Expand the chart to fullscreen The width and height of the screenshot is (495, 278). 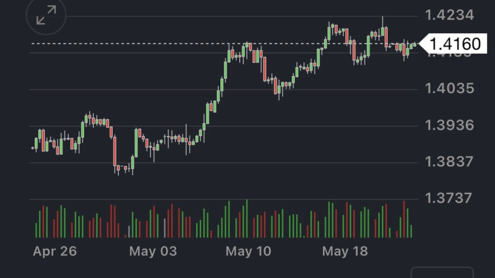click(46, 15)
